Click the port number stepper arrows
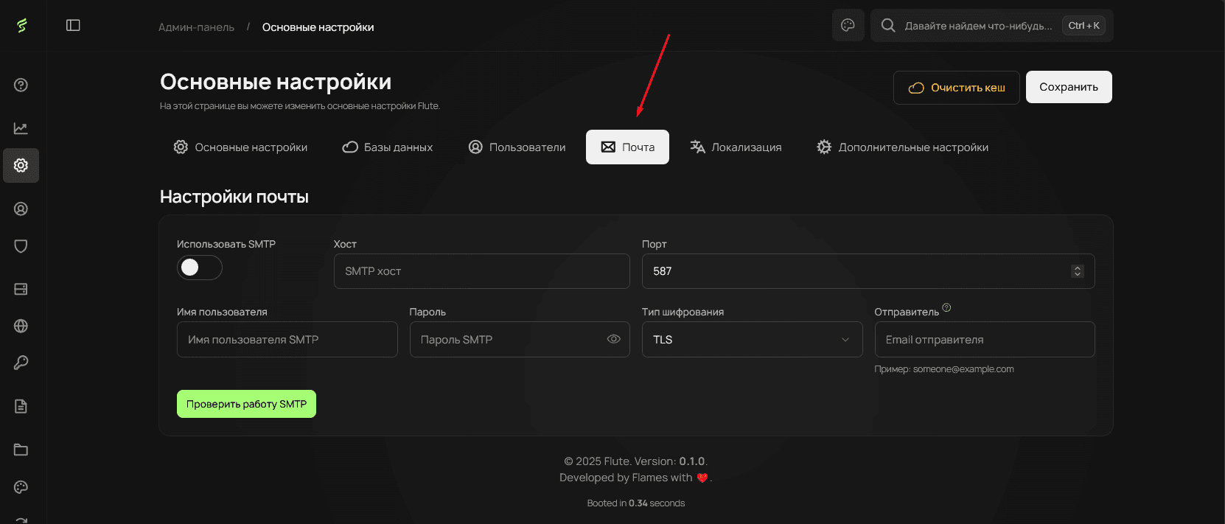This screenshot has width=1225, height=524. tap(1077, 271)
